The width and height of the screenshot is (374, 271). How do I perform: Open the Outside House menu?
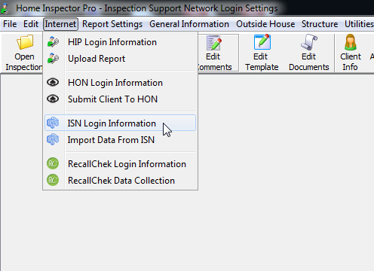[265, 24]
